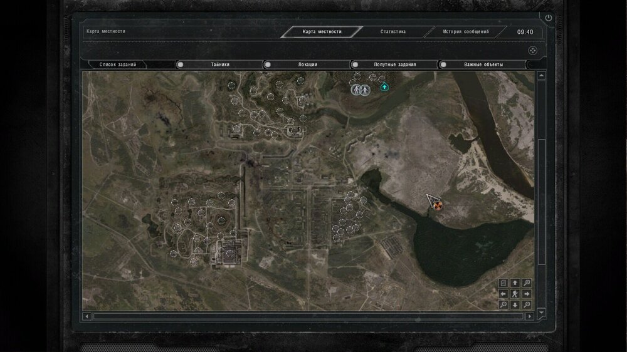Pan the map down with arrow button

pyautogui.click(x=515, y=304)
